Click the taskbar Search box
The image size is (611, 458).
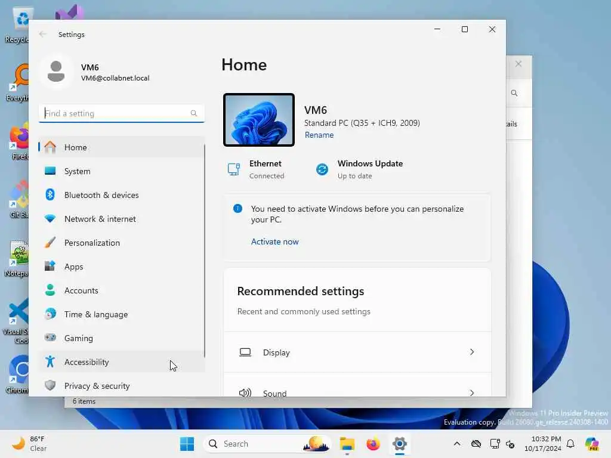267,444
